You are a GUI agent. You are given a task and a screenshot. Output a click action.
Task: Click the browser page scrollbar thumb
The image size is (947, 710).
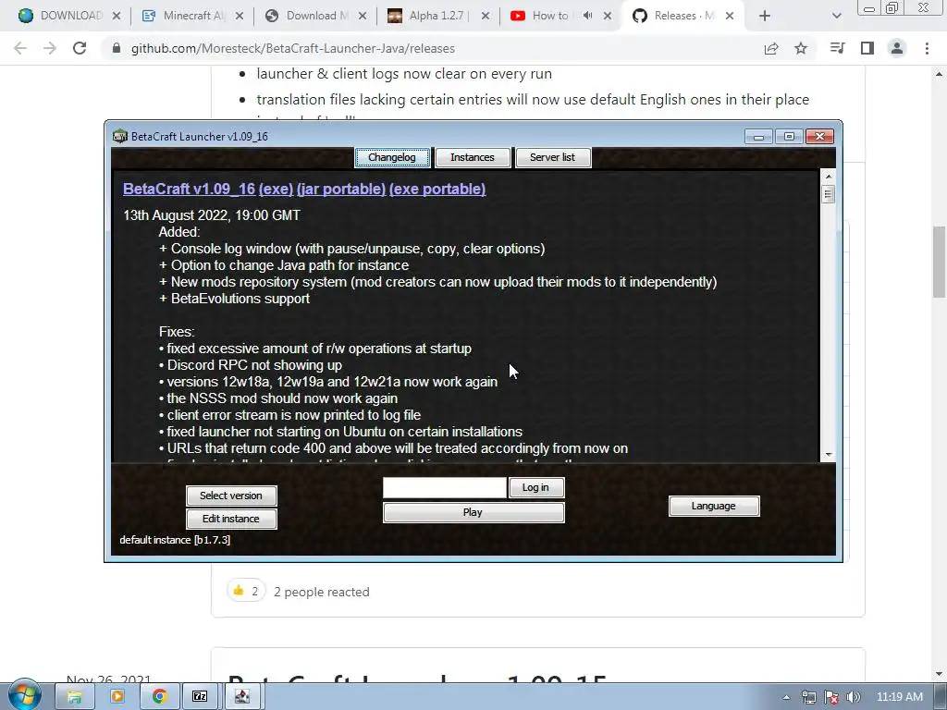pos(939,262)
